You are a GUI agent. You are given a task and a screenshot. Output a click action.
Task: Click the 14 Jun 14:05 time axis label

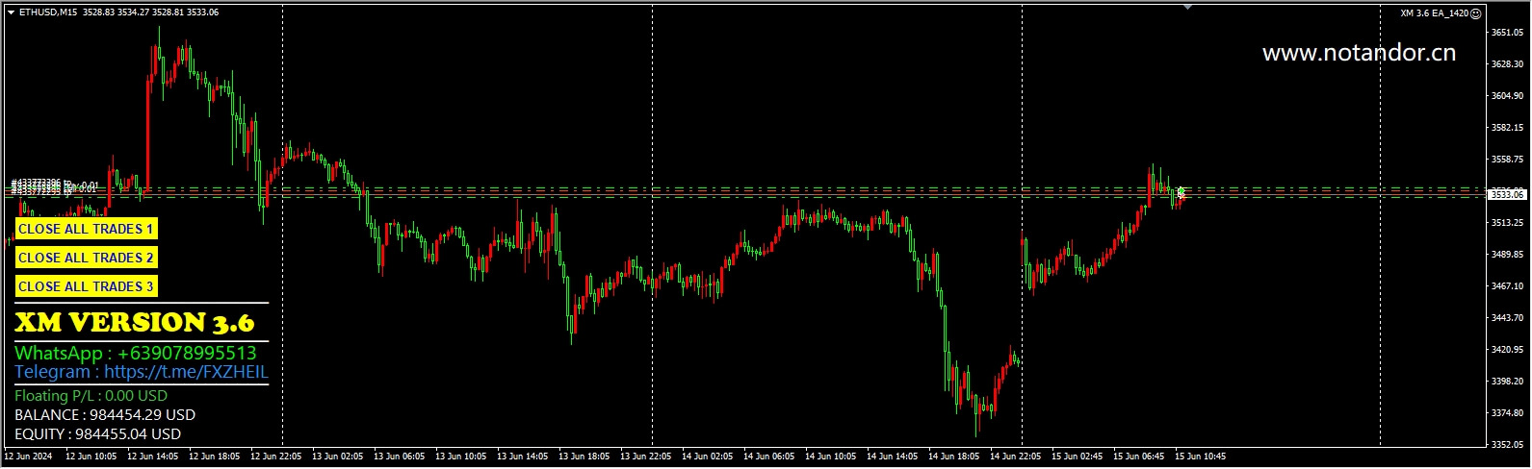[x=891, y=457]
